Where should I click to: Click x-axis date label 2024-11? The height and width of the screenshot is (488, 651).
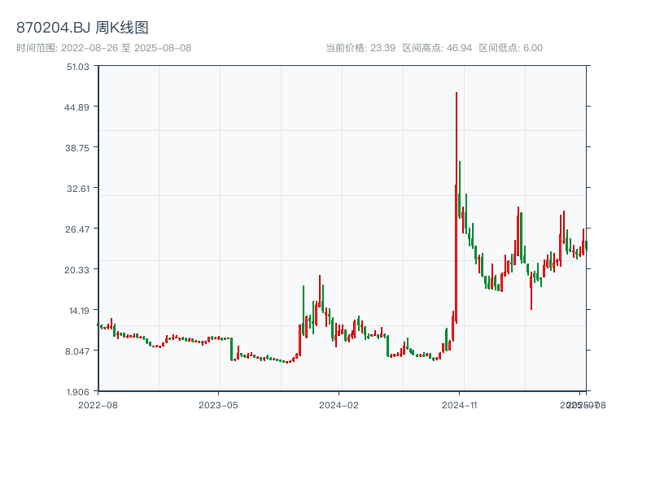[x=459, y=405]
